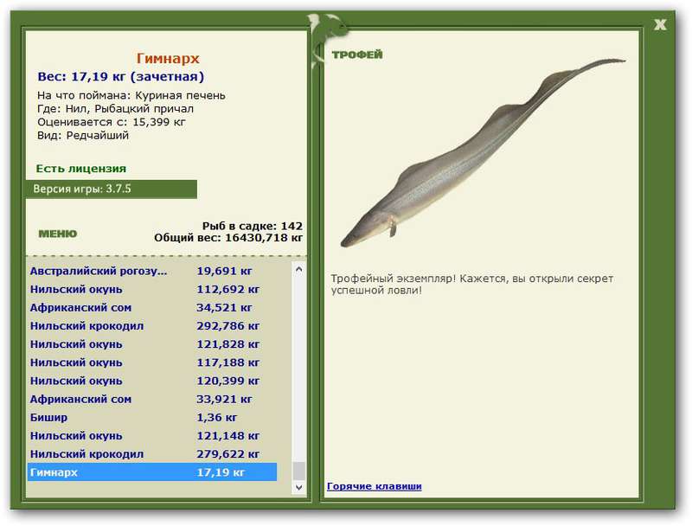The height and width of the screenshot is (526, 692).
Task: Select Нильский окунь 121,828 кг entry
Action: (x=152, y=344)
